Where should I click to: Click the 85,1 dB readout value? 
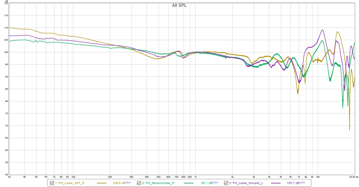point(207,183)
